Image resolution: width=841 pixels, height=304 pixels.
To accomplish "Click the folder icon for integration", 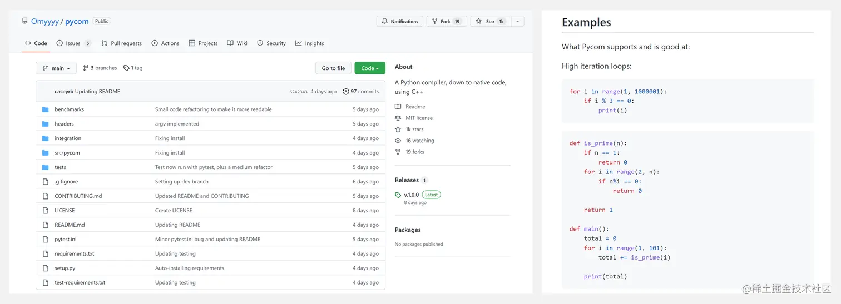I will coord(46,138).
